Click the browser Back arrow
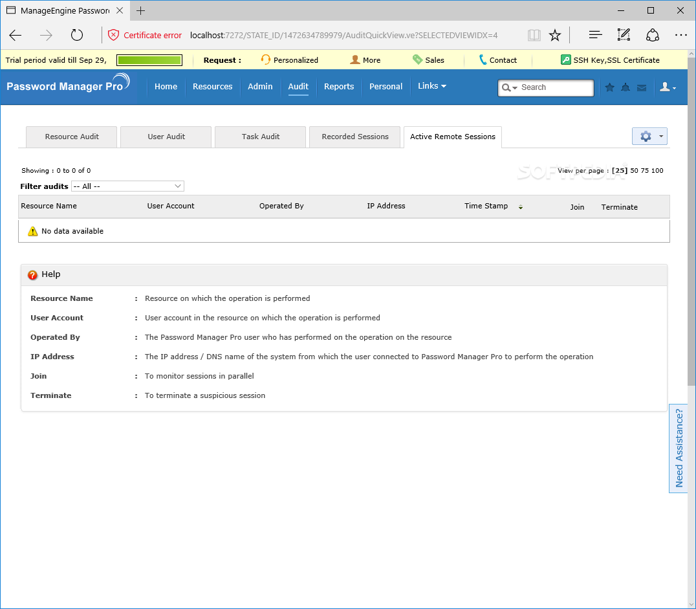 [x=15, y=35]
